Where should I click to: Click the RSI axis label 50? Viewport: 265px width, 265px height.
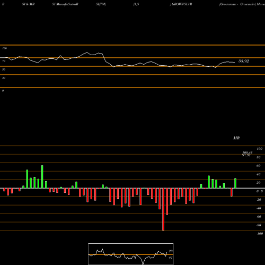pos(4,69)
